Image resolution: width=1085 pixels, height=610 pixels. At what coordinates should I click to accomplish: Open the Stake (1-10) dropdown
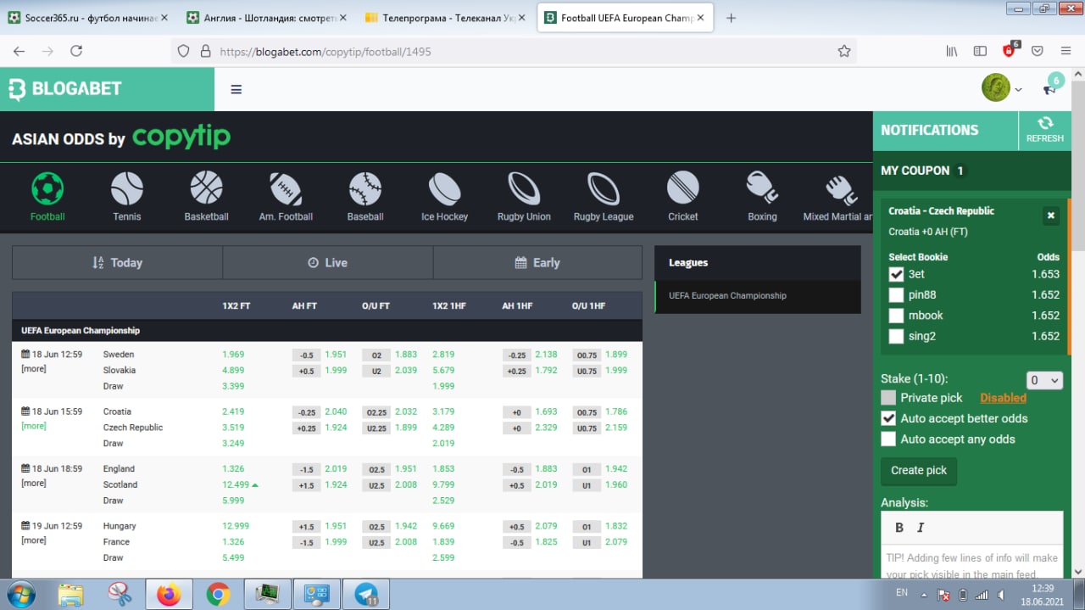(1043, 380)
